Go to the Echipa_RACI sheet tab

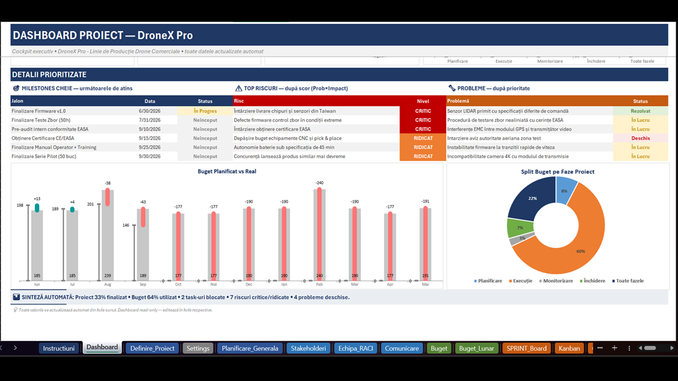(x=355, y=348)
